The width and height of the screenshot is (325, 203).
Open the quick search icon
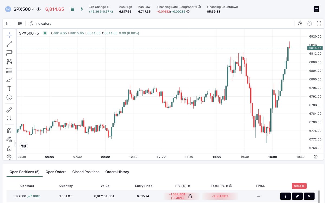300,23
